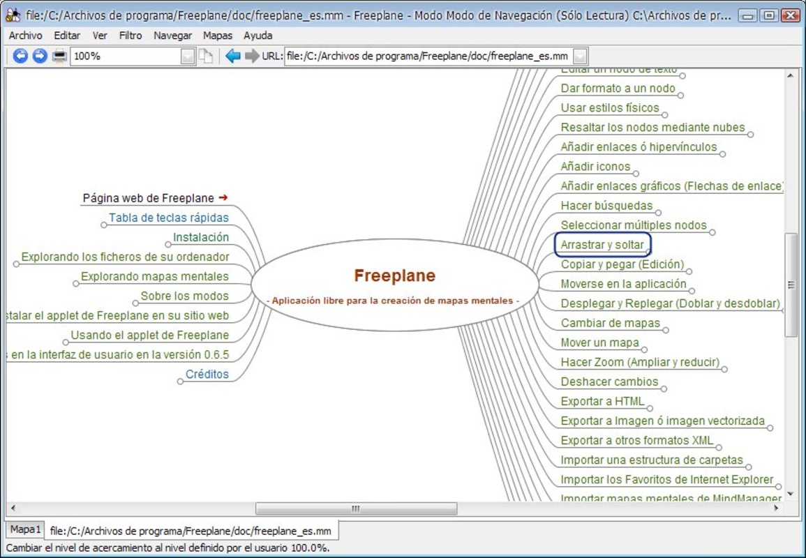
Task: Expand the fold circle on Créditos
Action: point(180,382)
